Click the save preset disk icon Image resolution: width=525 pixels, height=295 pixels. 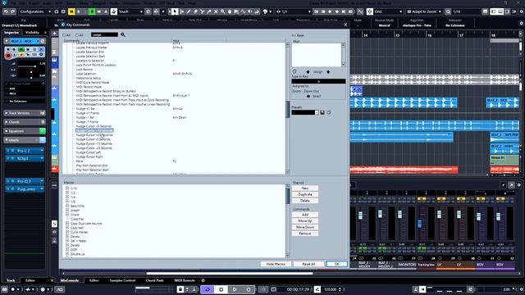pos(322,113)
